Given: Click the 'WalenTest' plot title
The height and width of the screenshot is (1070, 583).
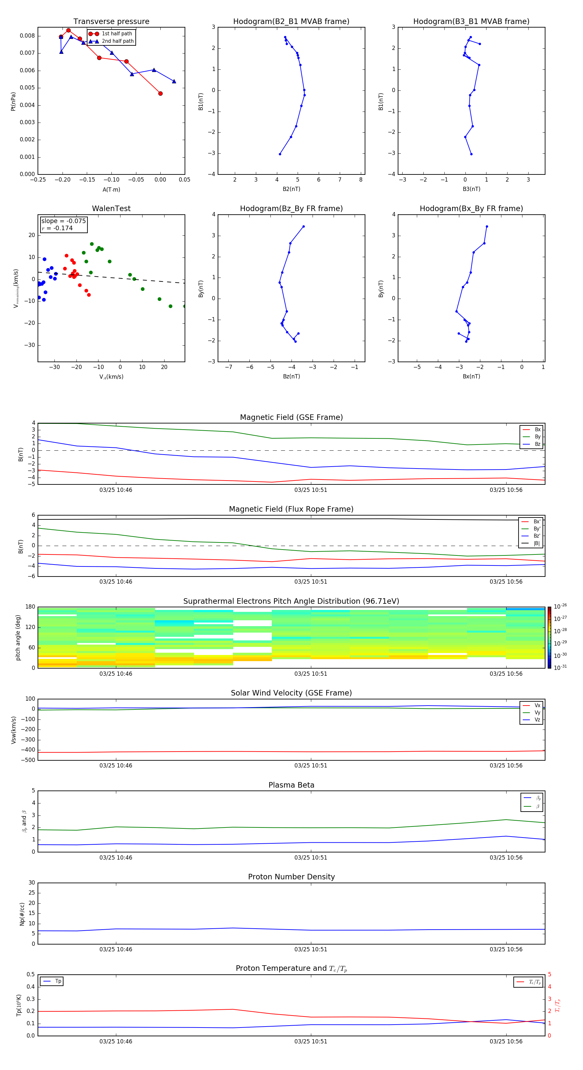Looking at the screenshot, I should coord(111,208).
